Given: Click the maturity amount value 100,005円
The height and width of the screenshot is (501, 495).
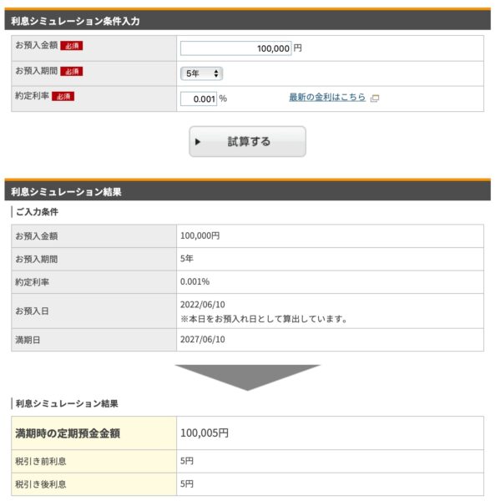Looking at the screenshot, I should click(x=205, y=433).
